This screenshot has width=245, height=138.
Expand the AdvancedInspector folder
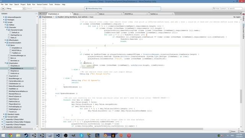click(4, 17)
